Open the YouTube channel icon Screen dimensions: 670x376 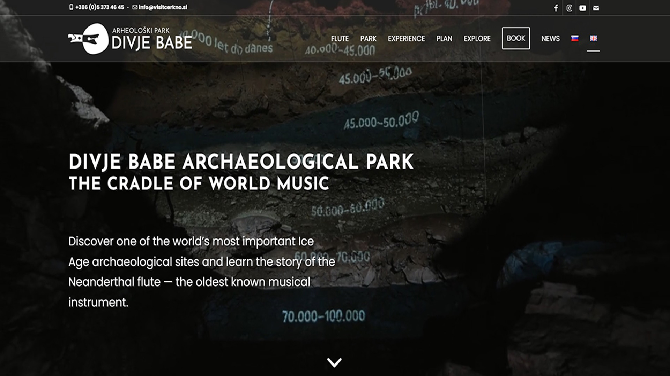click(582, 8)
